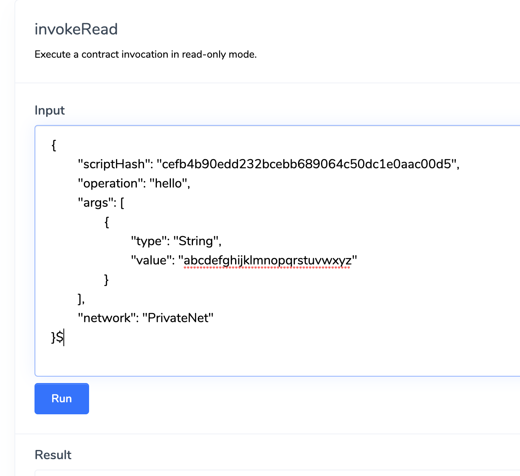Click the "network" key in the JSON

[104, 318]
